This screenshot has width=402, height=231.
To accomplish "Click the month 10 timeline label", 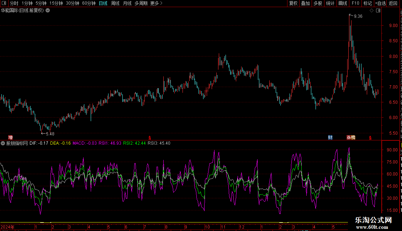I will 207,227.
